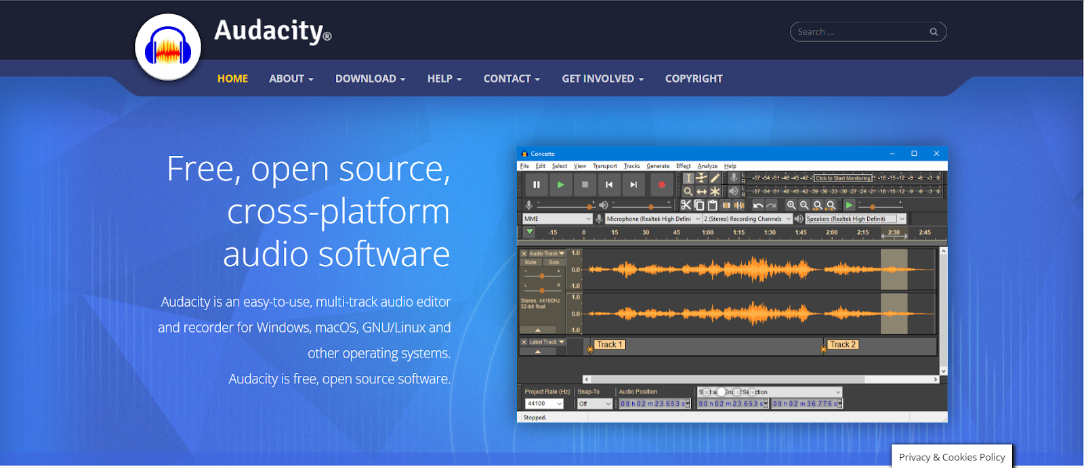
Task: Toggle Mute on the Audio Track
Action: 530,262
